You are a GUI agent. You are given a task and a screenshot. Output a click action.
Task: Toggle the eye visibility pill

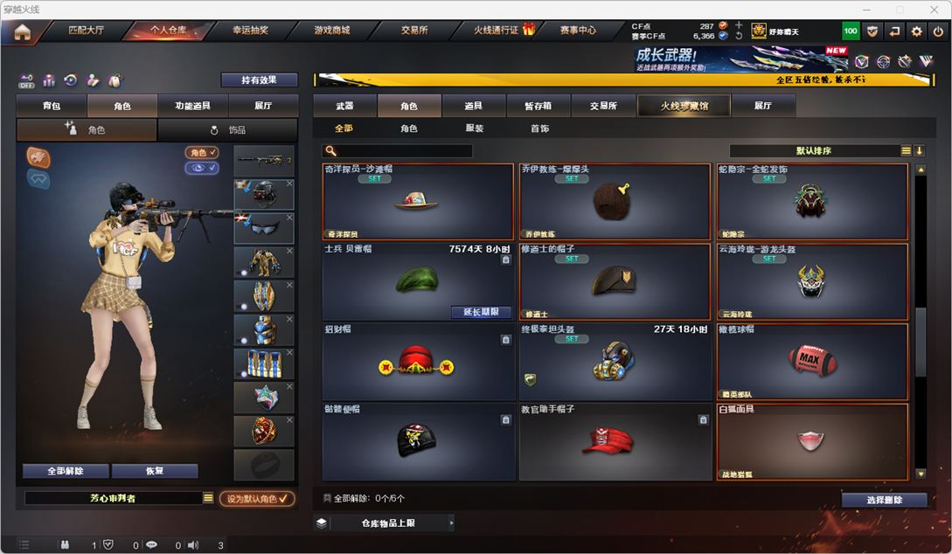(202, 168)
